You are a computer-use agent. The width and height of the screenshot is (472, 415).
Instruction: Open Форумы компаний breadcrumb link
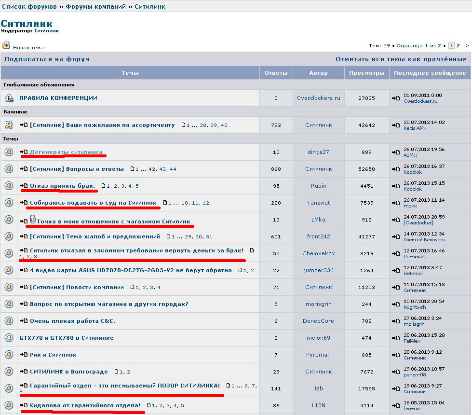96,7
